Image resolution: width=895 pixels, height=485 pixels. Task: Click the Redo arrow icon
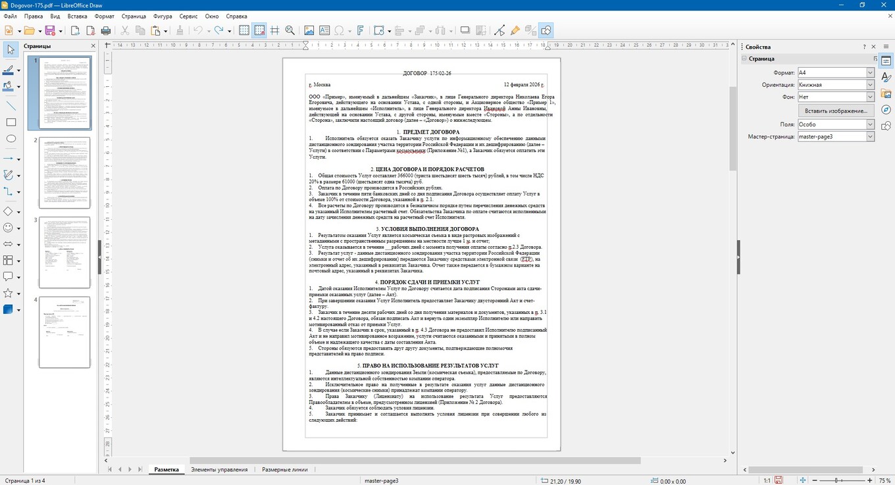219,30
